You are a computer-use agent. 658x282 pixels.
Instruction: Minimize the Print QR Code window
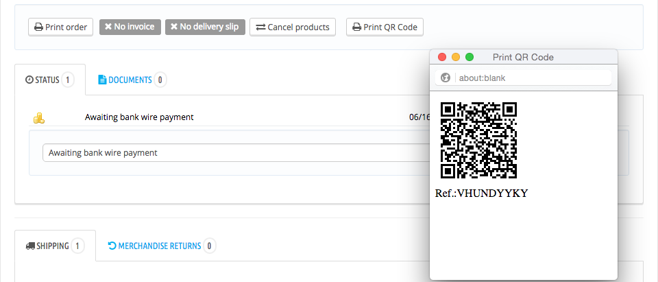pyautogui.click(x=456, y=57)
